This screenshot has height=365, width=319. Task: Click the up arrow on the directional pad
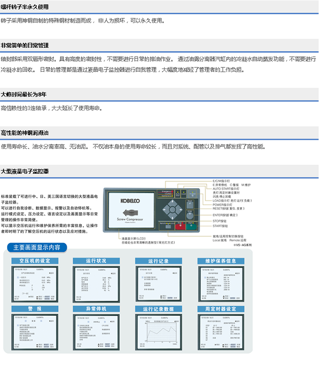point(173,202)
